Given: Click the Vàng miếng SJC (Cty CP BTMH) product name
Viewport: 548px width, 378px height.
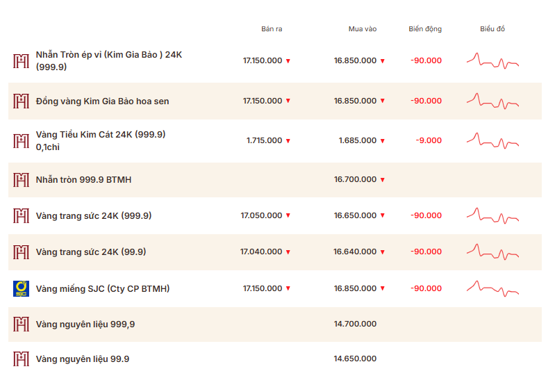Looking at the screenshot, I should point(103,288).
